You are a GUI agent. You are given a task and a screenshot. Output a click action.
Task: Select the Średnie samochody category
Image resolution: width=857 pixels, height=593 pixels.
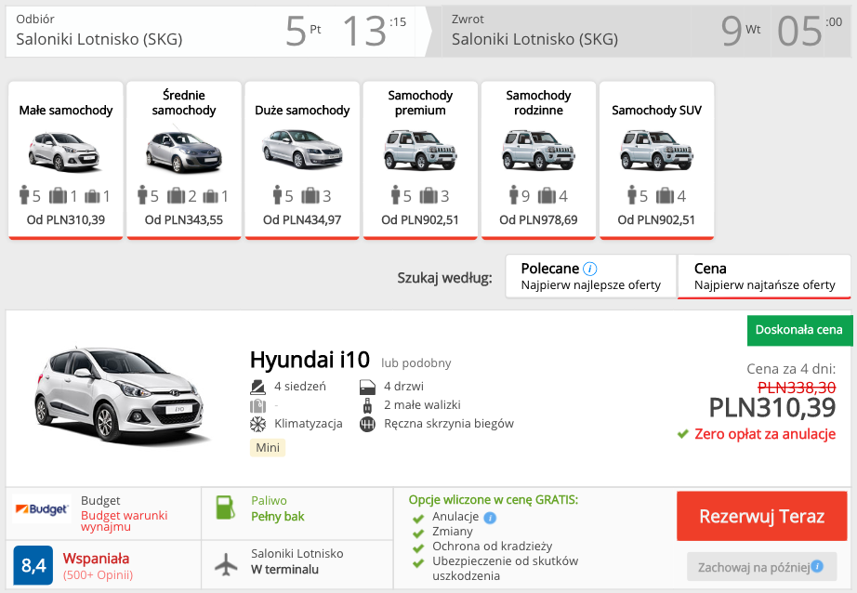coord(184,160)
